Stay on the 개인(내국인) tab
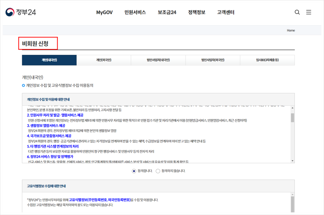324x215 pixels. click(49, 60)
